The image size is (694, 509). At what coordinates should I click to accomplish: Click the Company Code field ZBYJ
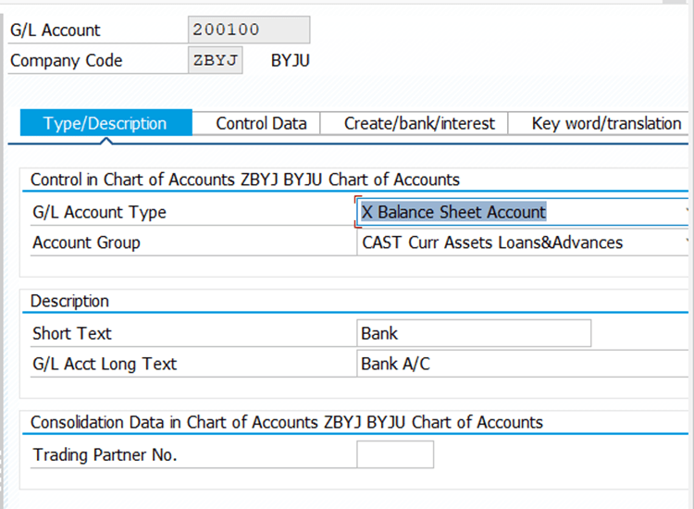click(216, 61)
